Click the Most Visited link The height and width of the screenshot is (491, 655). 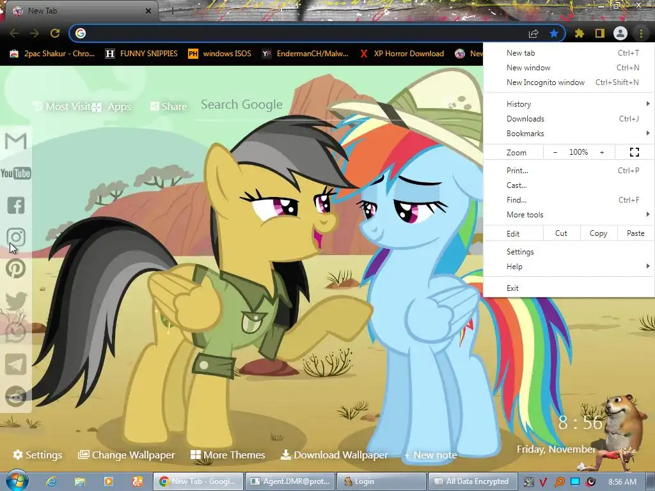coord(62,107)
